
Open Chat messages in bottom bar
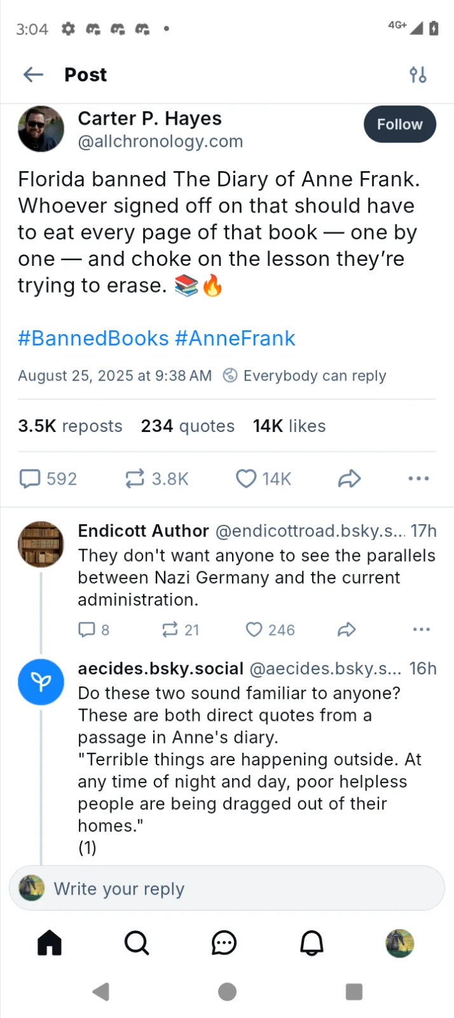pyautogui.click(x=224, y=943)
